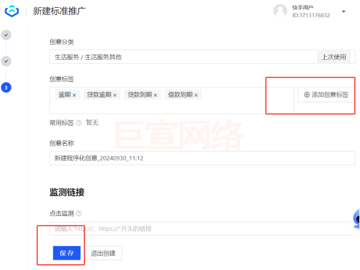The width and height of the screenshot is (360, 270).
Task: Click 添加创意标签 button
Action: point(326,95)
